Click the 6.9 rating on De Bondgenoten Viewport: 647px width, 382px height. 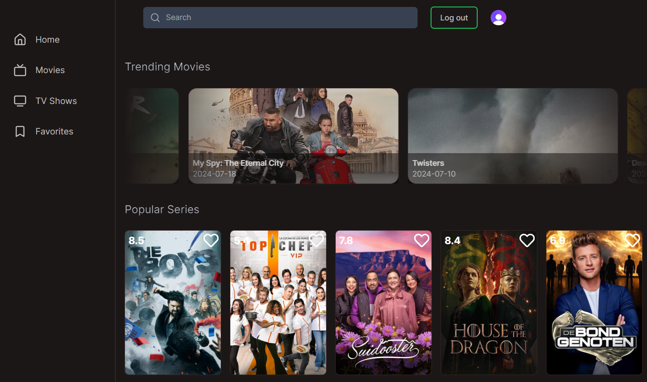point(558,240)
